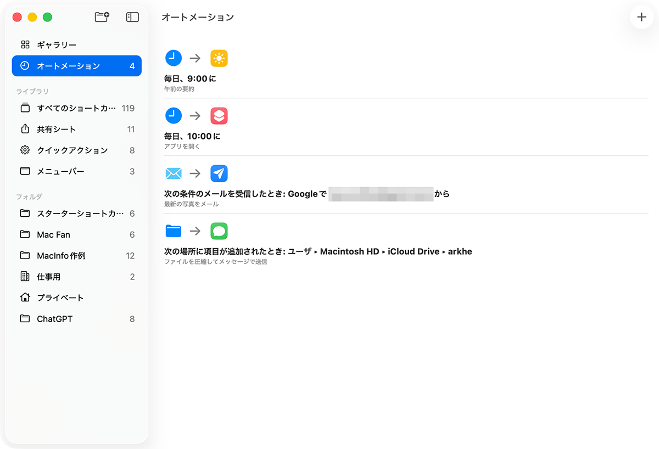
Task: Open the 仕事用 folder with building icon
Action: (x=25, y=277)
